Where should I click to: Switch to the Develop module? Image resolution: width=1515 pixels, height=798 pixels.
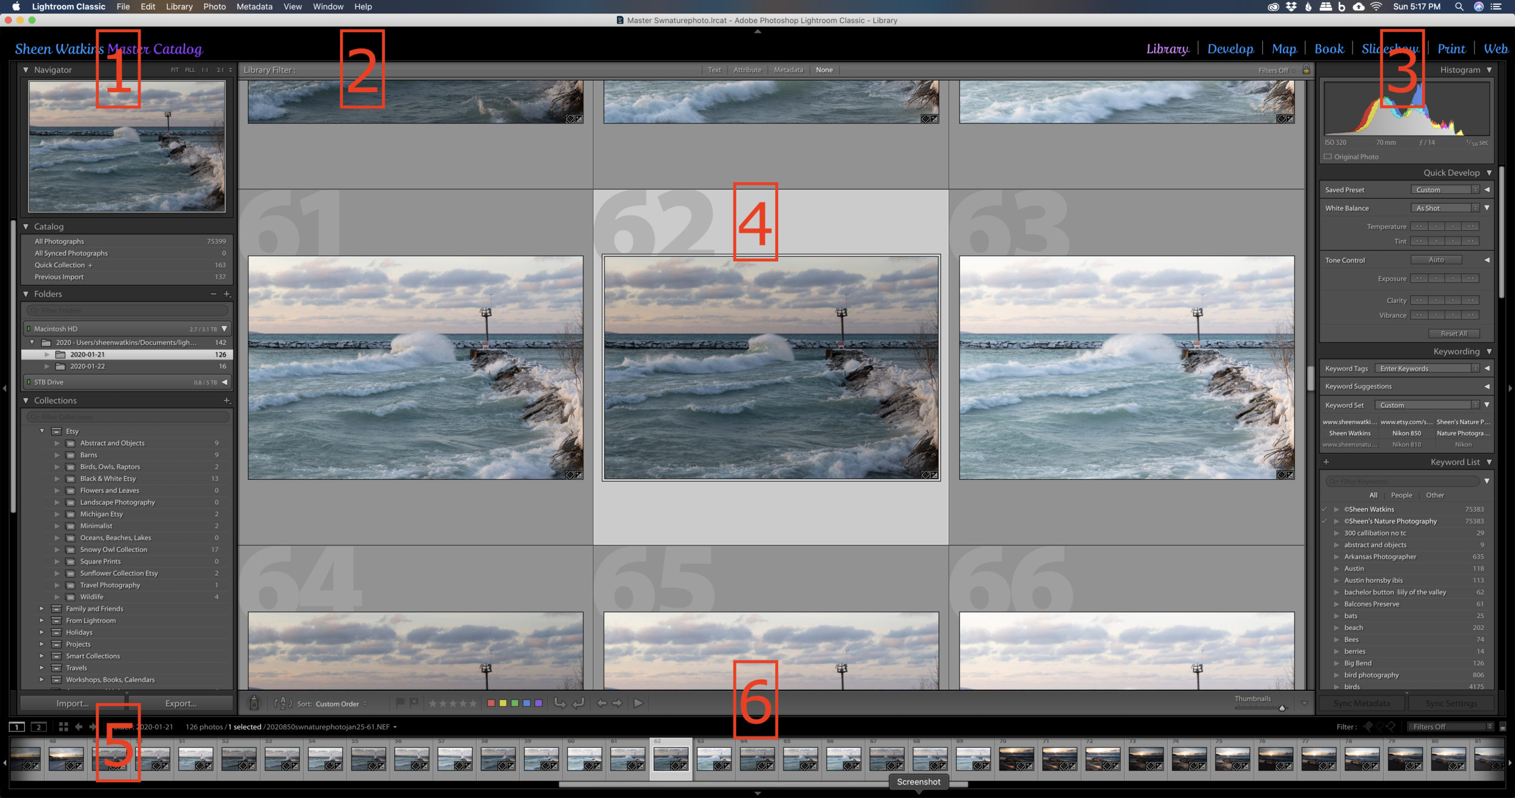click(1230, 48)
